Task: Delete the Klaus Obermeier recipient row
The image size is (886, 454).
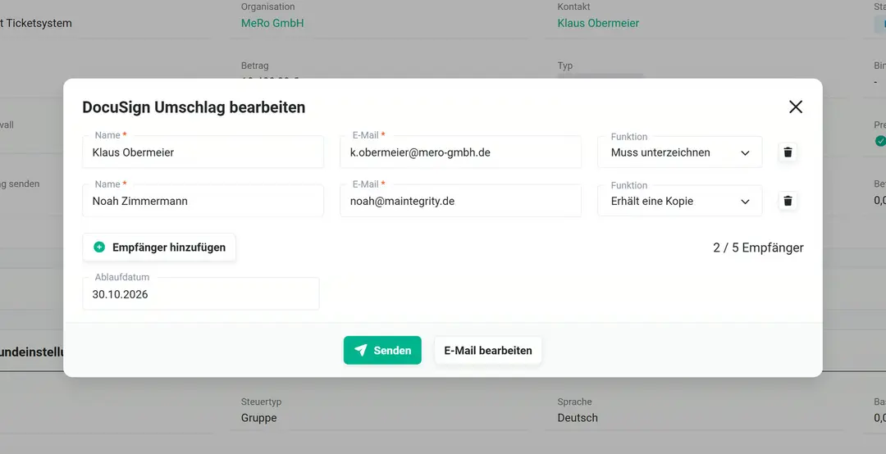Action: pos(788,152)
